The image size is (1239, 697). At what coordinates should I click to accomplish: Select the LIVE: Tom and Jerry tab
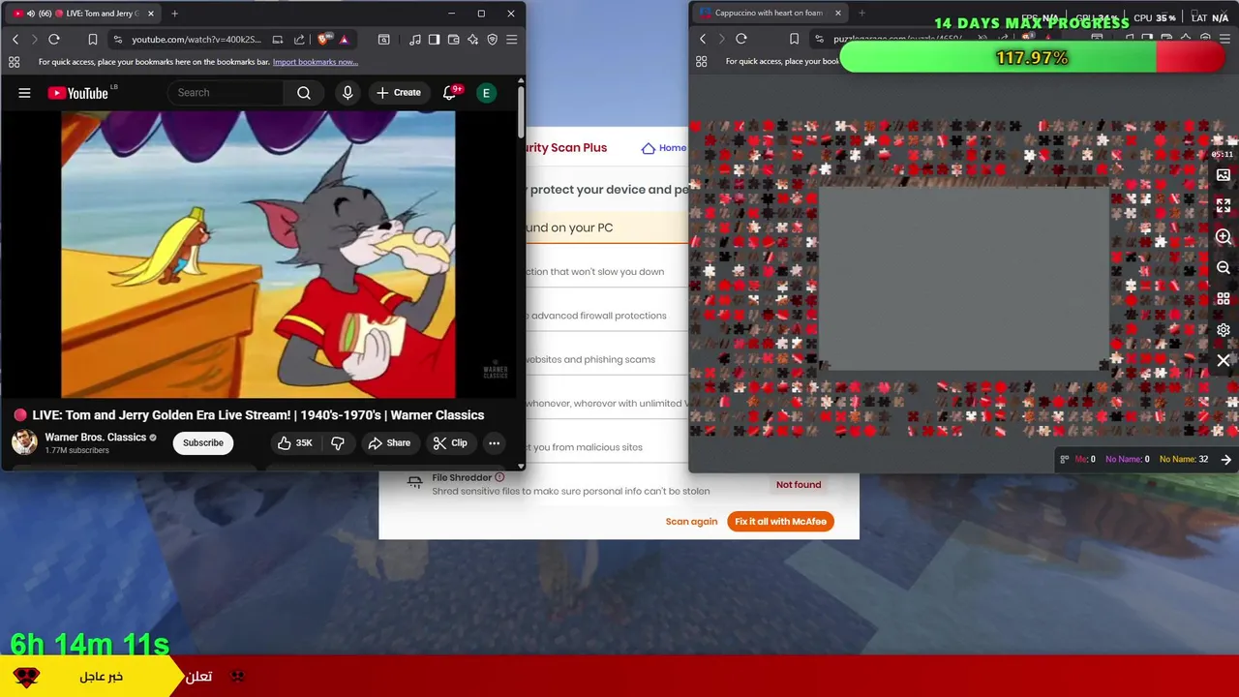(83, 14)
